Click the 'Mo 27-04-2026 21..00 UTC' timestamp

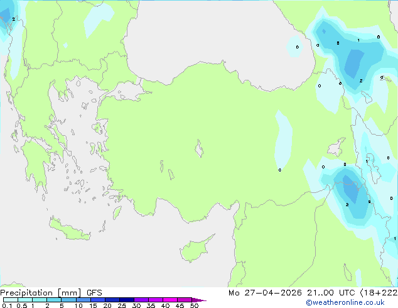tap(292, 293)
